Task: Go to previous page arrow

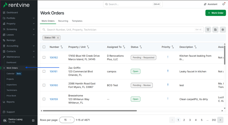Action: click(172, 120)
